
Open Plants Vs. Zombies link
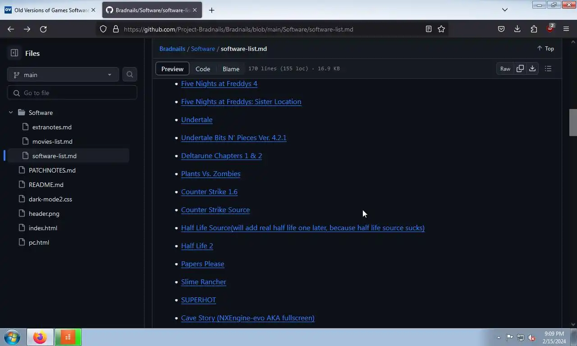tap(211, 173)
